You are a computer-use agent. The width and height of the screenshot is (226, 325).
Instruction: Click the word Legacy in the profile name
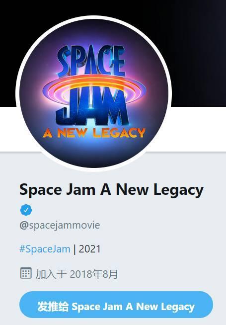coord(178,190)
